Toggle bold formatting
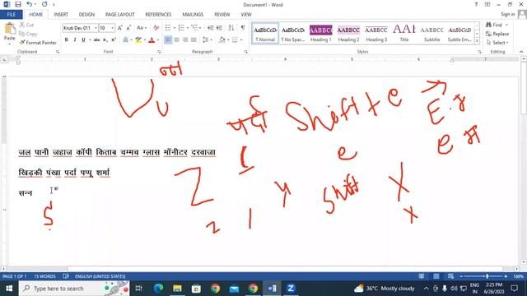Viewport: 527px width, 296px height. point(67,40)
